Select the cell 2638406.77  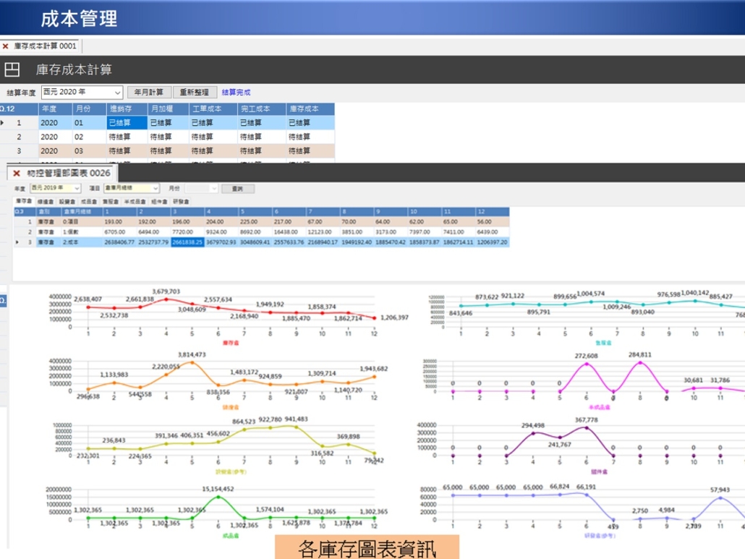pos(119,242)
